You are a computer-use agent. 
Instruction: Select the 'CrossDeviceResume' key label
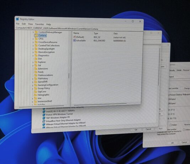[x=48, y=42]
